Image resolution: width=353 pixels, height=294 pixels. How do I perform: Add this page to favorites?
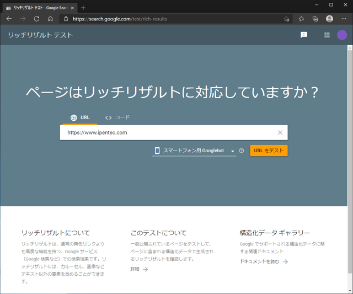coord(286,19)
